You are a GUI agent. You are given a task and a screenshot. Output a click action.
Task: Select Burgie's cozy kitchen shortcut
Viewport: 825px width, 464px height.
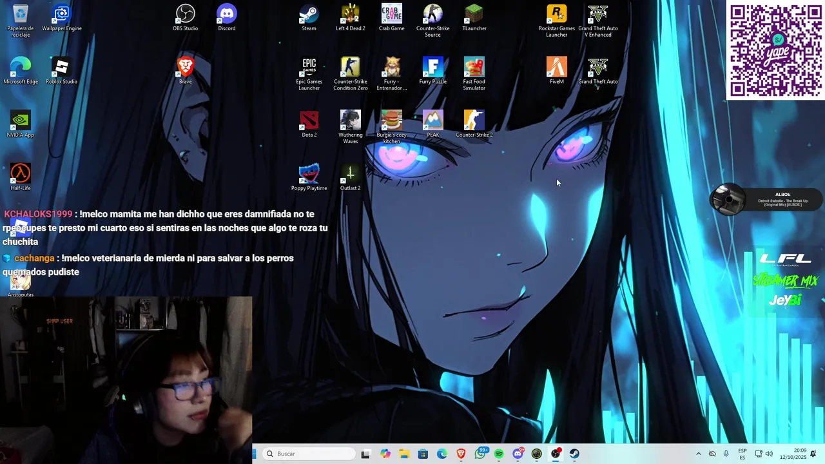tap(391, 127)
